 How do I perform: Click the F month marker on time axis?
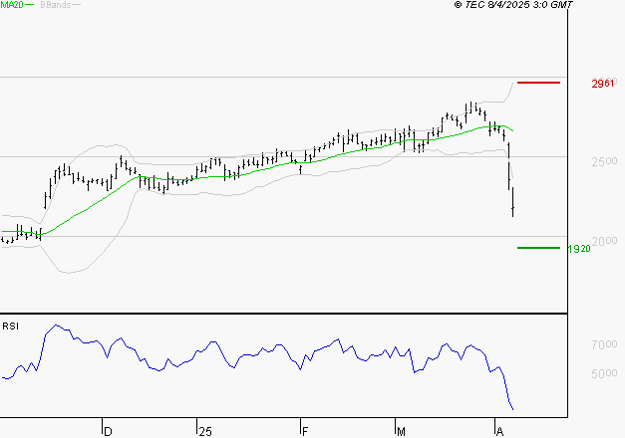click(305, 432)
